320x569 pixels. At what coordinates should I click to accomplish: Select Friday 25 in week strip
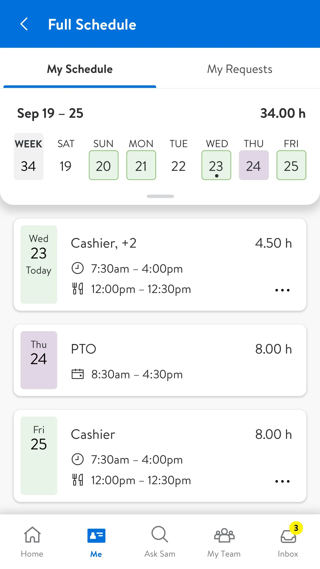coord(291,165)
